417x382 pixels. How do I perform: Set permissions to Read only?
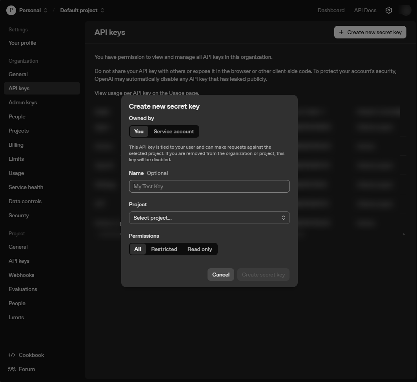pyautogui.click(x=199, y=249)
